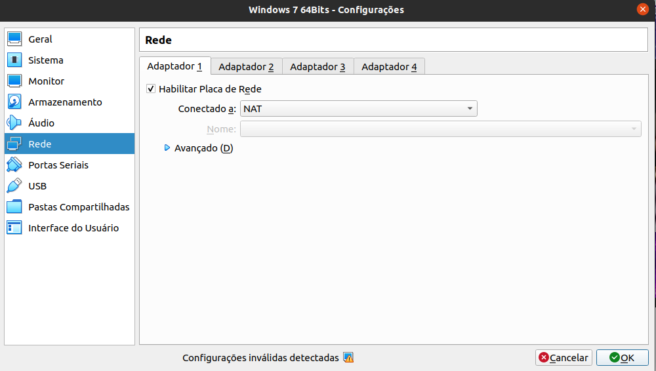Click the Rede network icon
Screen dimensions: 656x371
coord(14,144)
